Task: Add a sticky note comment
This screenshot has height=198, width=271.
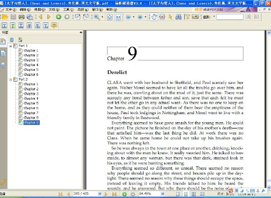Action: coord(54,26)
